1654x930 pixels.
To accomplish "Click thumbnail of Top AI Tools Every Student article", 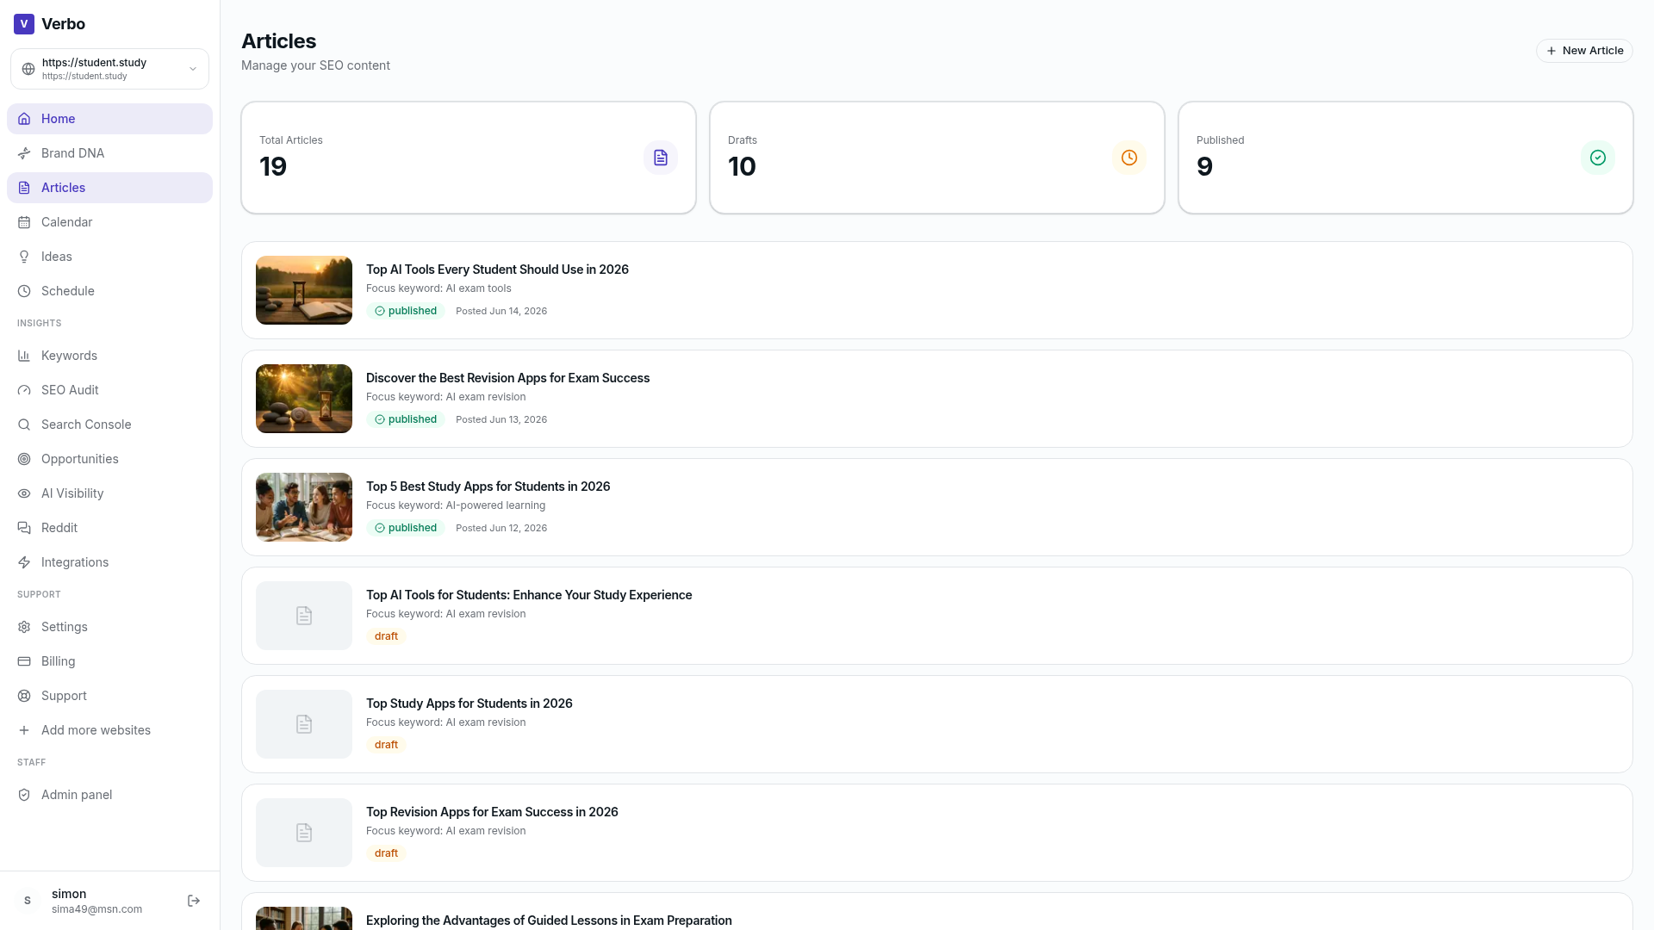I will click(x=304, y=290).
